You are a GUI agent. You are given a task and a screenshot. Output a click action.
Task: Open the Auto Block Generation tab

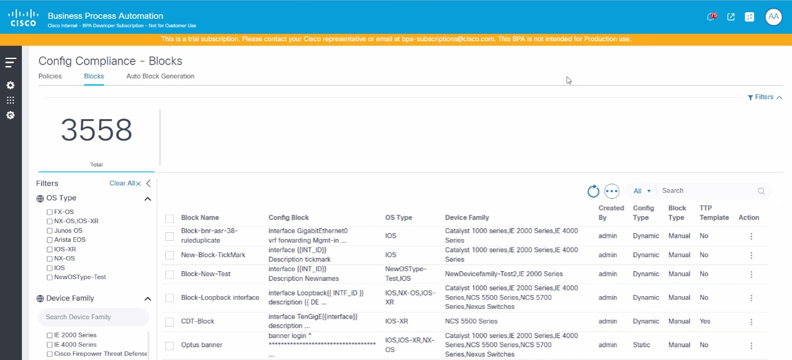tap(161, 76)
